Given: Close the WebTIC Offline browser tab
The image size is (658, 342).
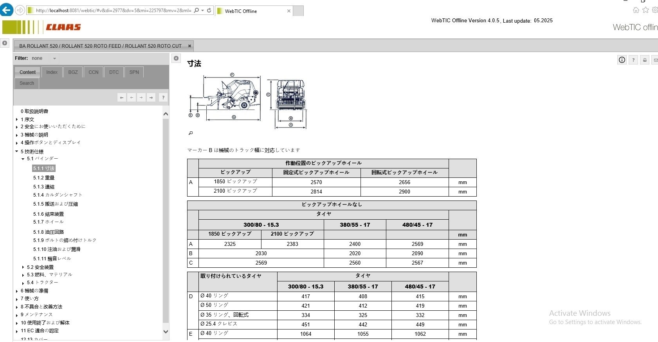Looking at the screenshot, I should tap(289, 11).
